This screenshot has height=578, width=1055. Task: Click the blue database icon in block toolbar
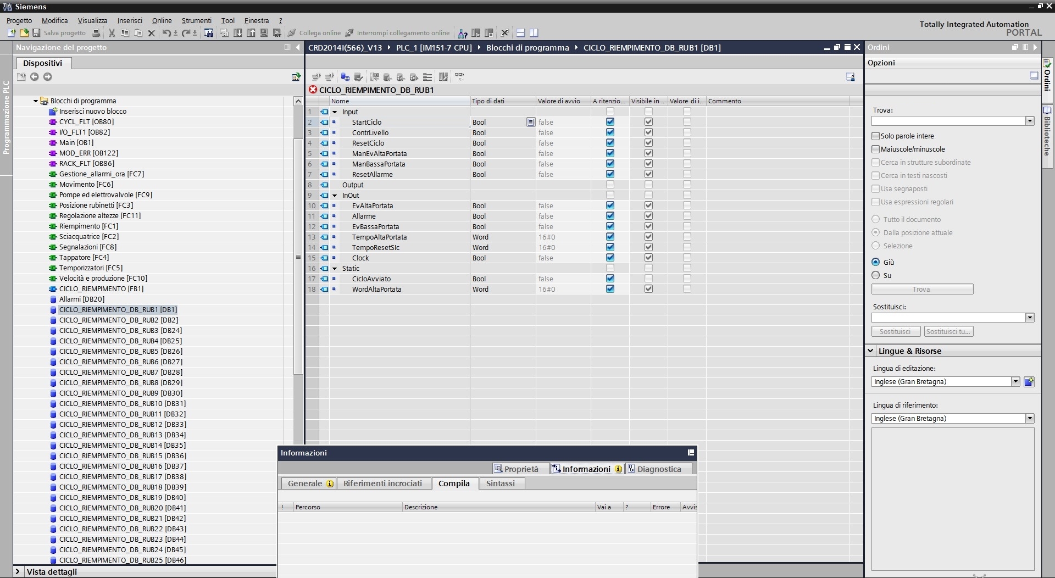[345, 77]
